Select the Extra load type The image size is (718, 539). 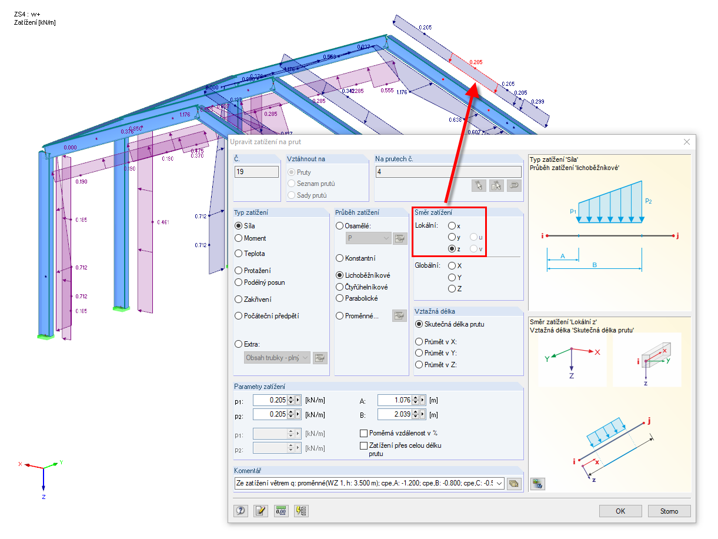[x=238, y=344]
